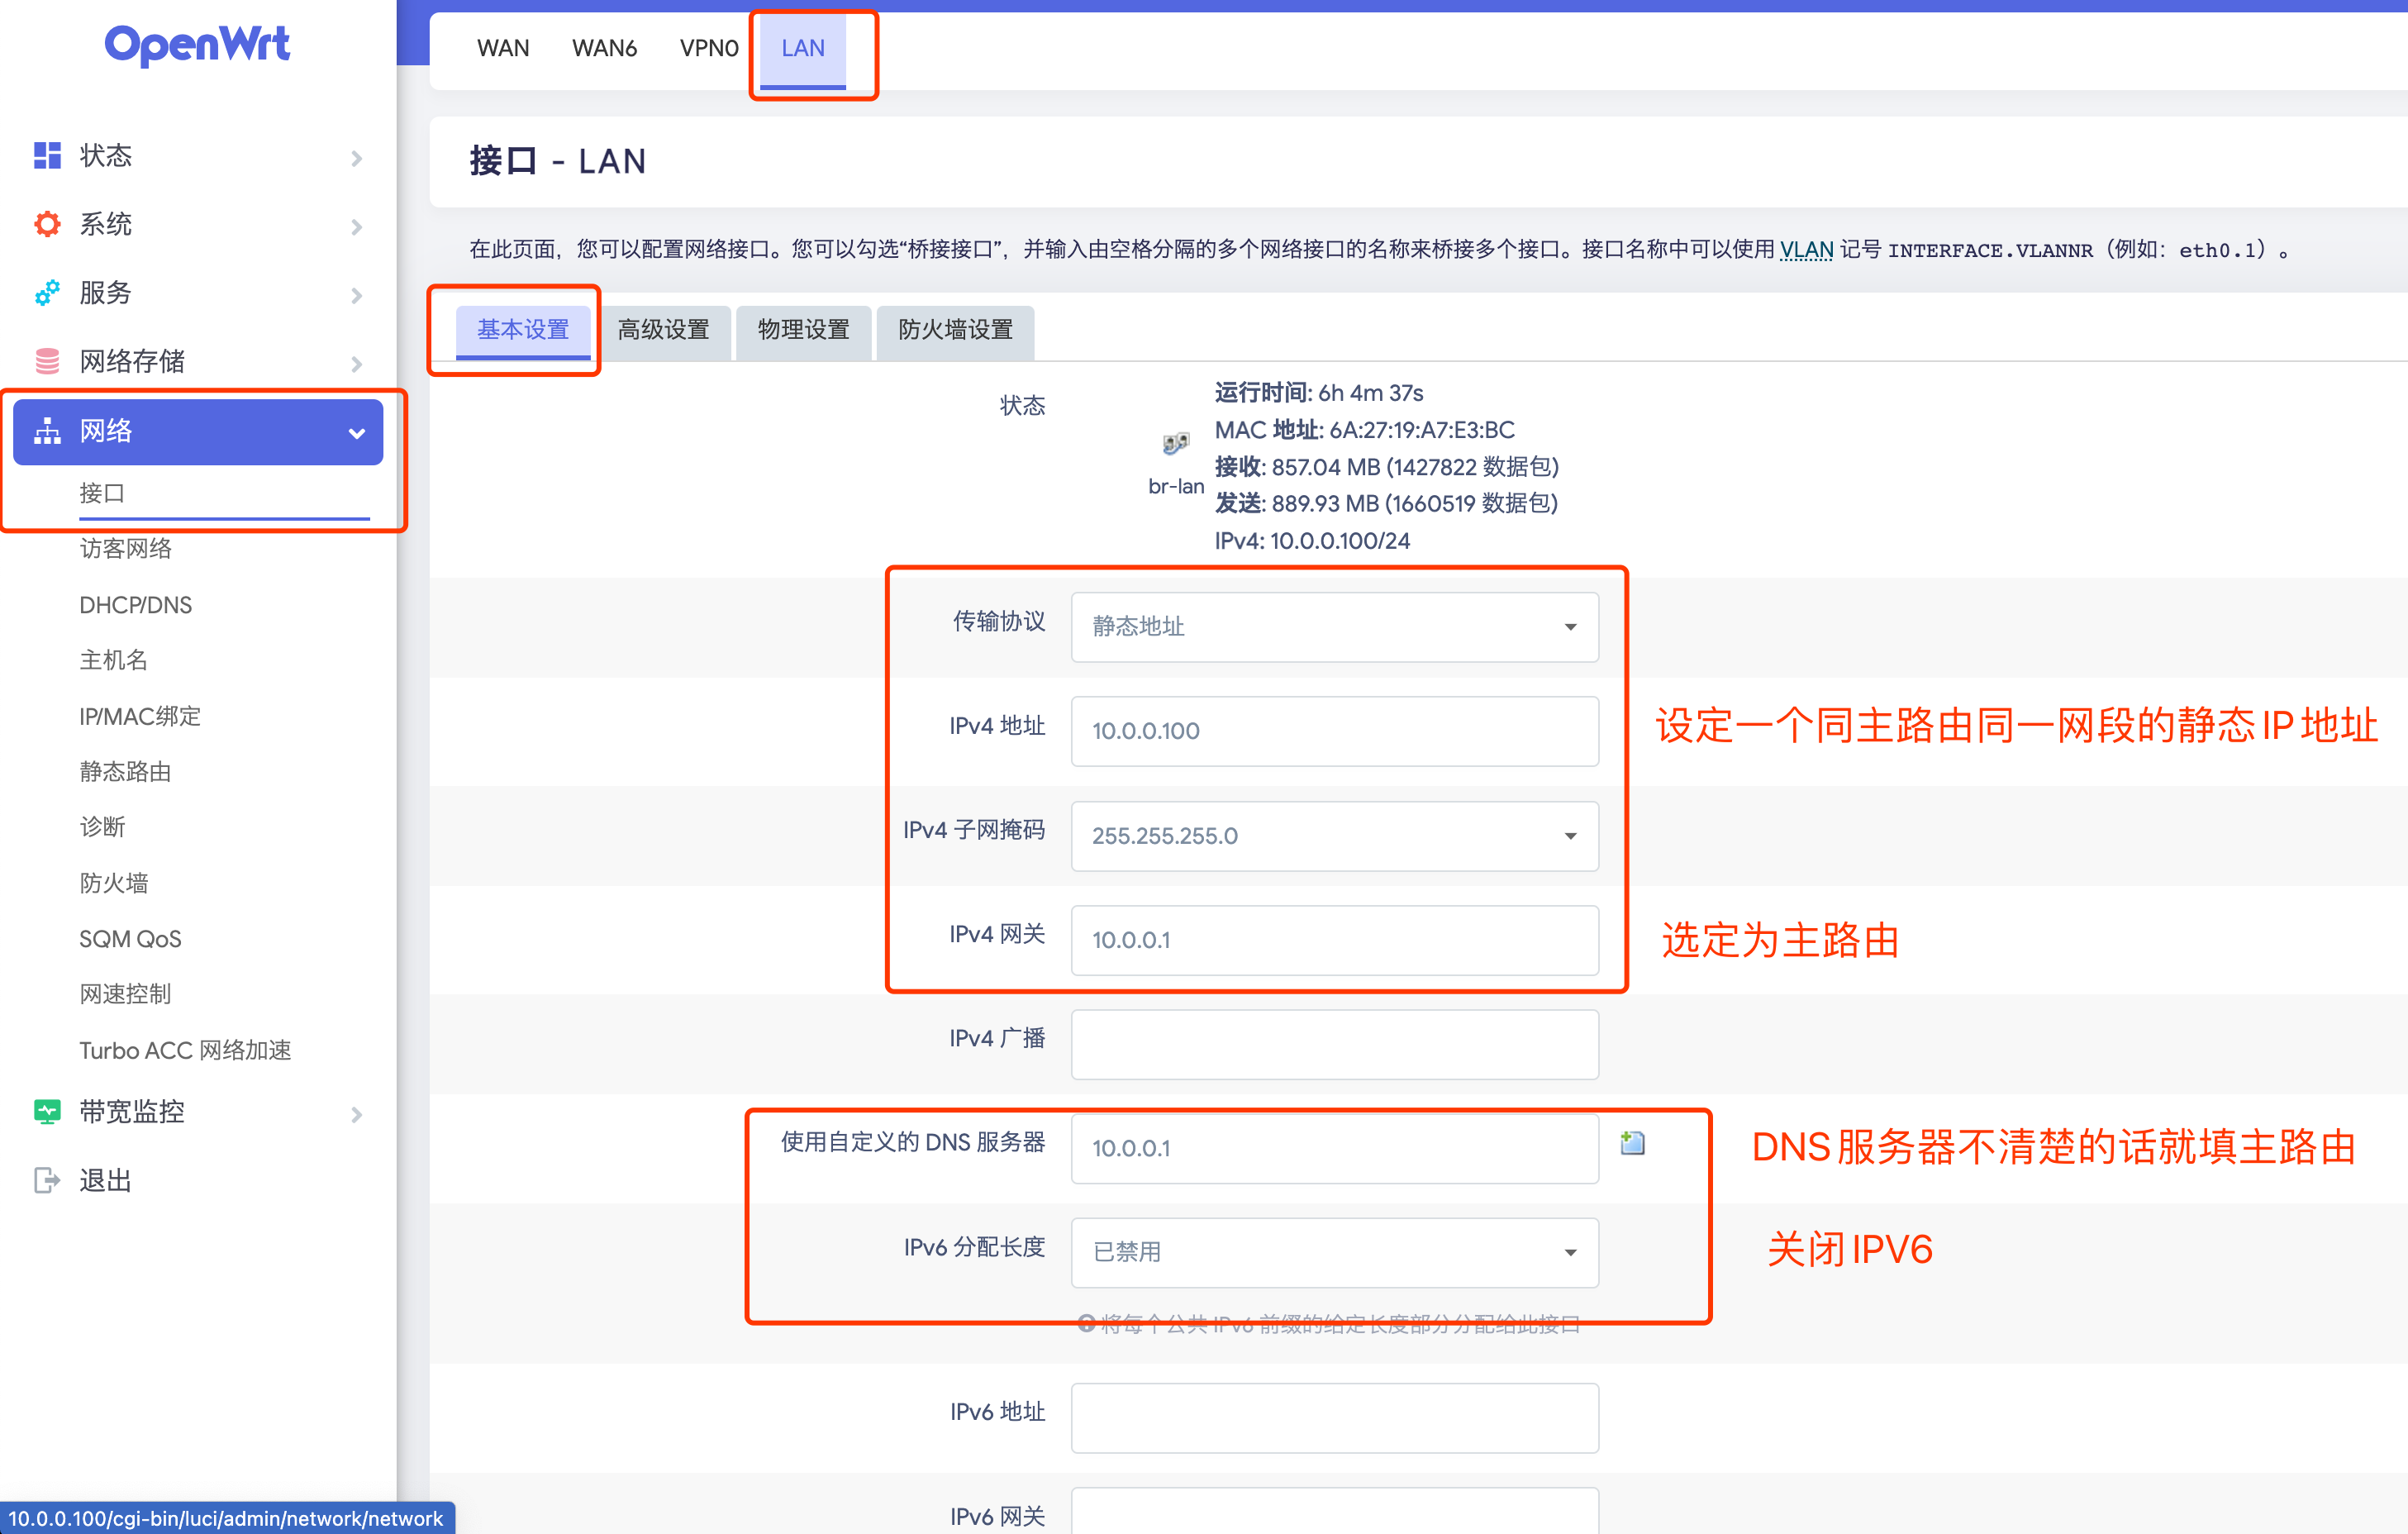Click the VLAN hyperlink in the description

(x=1807, y=250)
